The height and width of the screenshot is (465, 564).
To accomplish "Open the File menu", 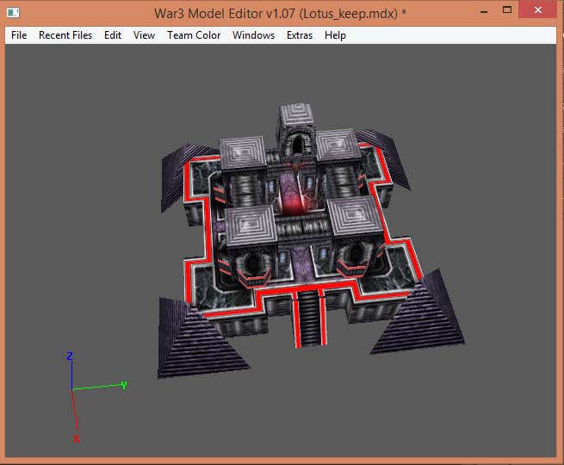I will 19,35.
